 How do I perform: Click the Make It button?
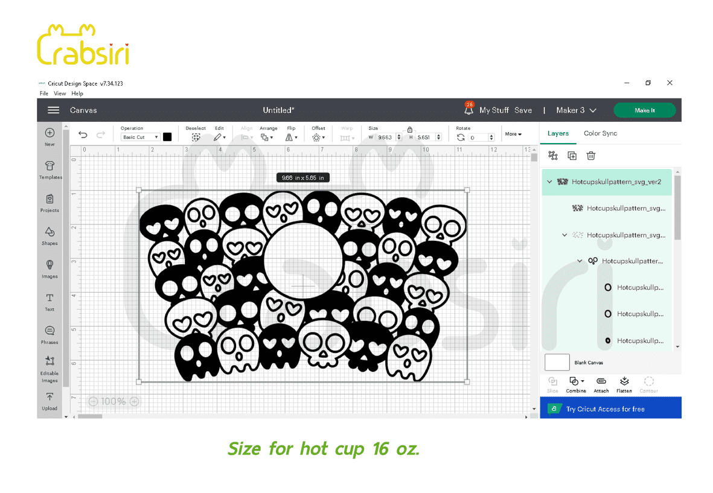click(x=644, y=110)
